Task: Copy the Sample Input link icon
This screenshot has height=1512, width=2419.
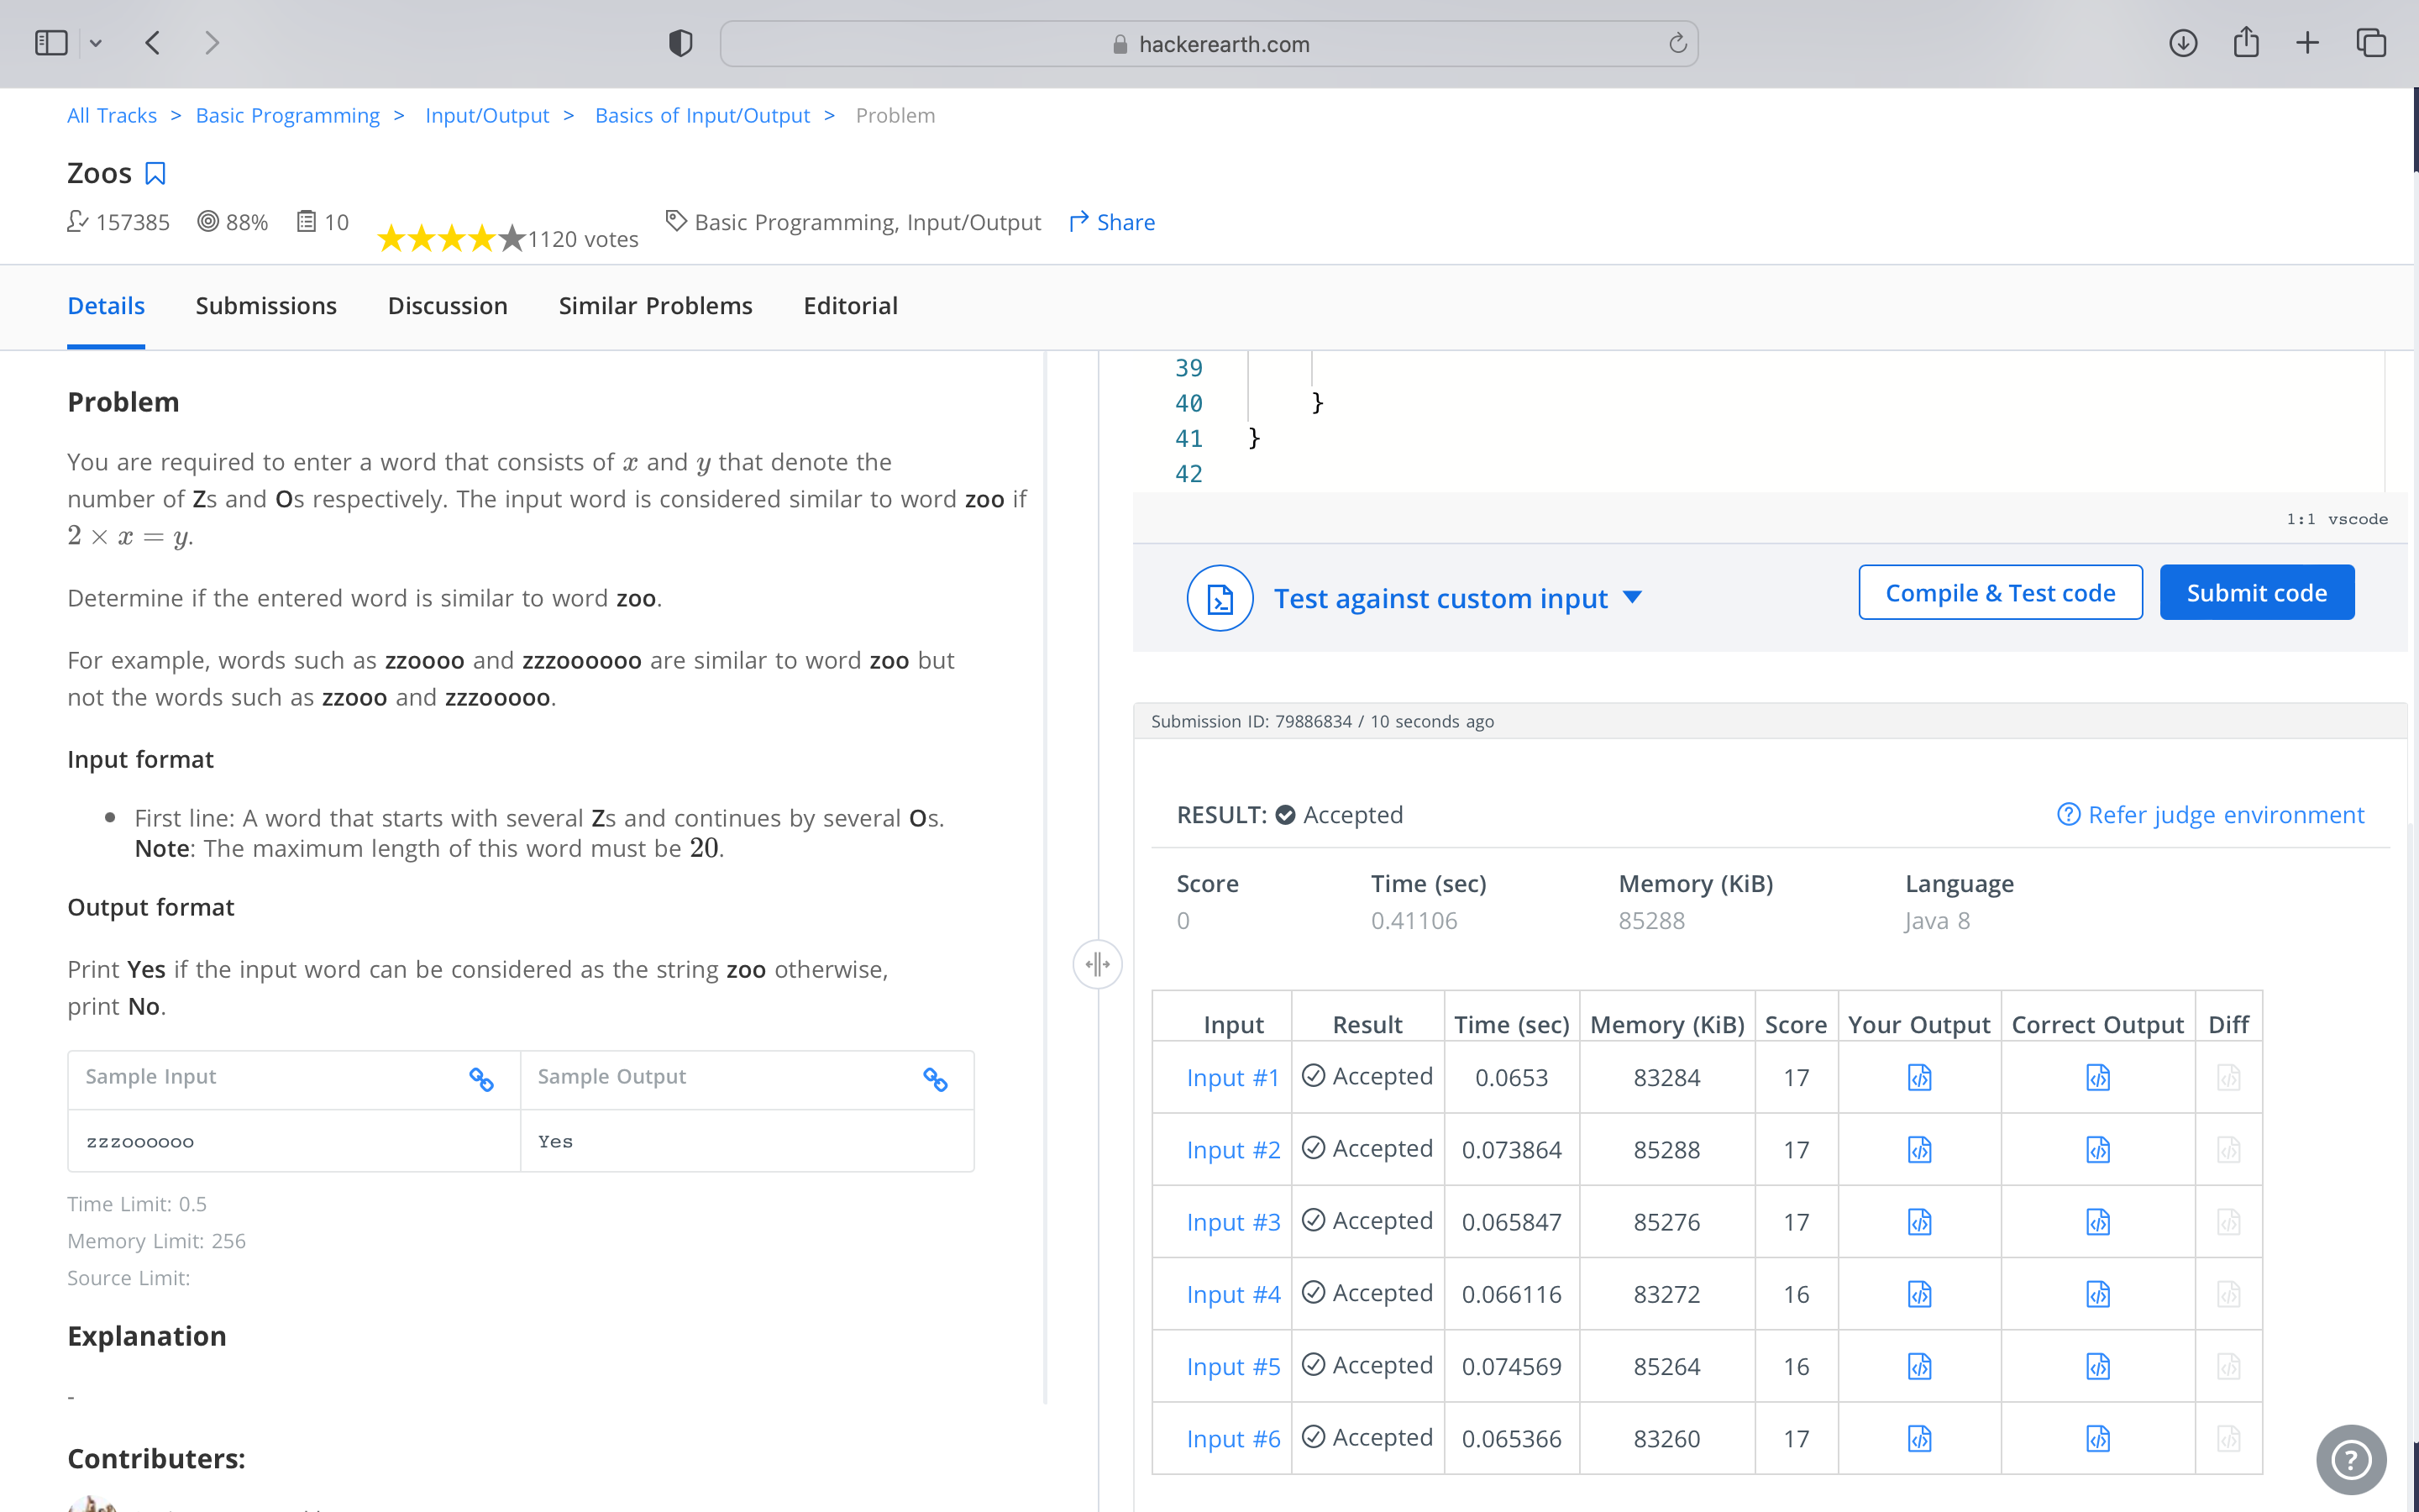Action: pyautogui.click(x=480, y=1079)
